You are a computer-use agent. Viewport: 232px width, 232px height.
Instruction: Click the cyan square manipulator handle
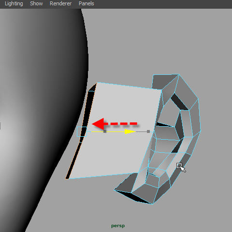(82, 131)
